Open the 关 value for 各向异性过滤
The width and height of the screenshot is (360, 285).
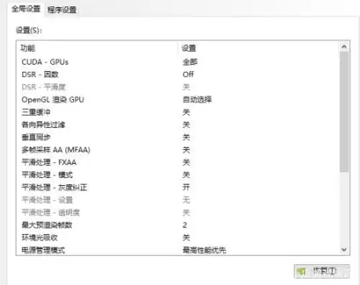coord(186,125)
